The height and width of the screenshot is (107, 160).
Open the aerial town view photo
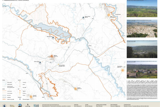[x=142, y=29]
